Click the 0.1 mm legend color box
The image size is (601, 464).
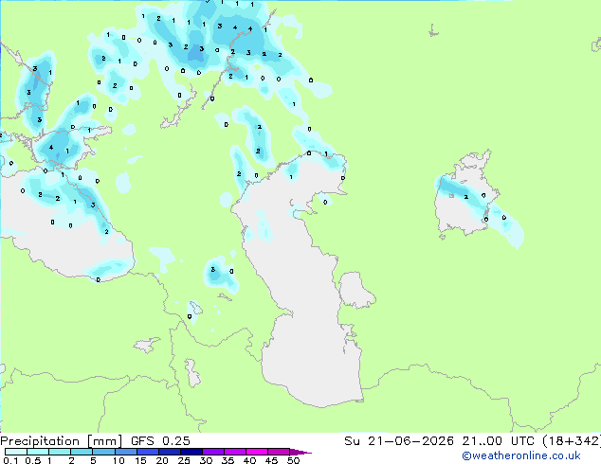[x=16, y=452]
